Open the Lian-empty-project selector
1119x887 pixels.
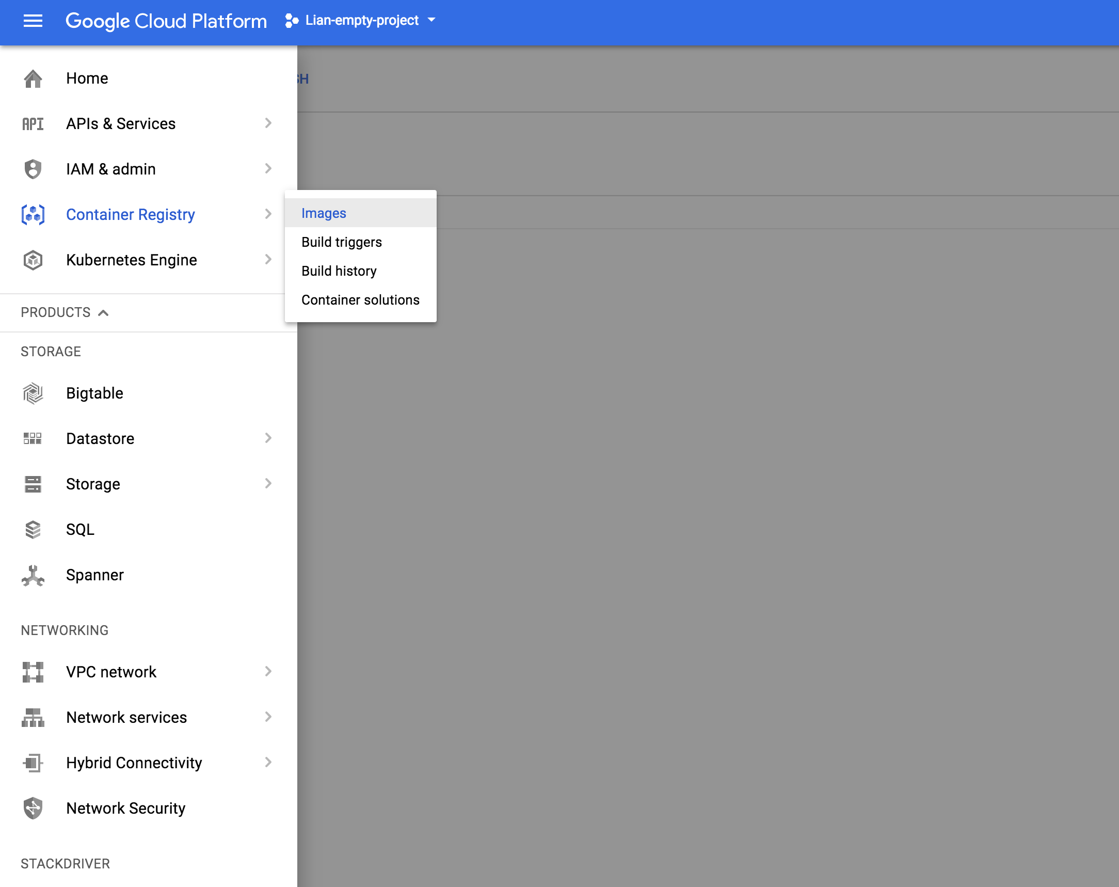[361, 21]
